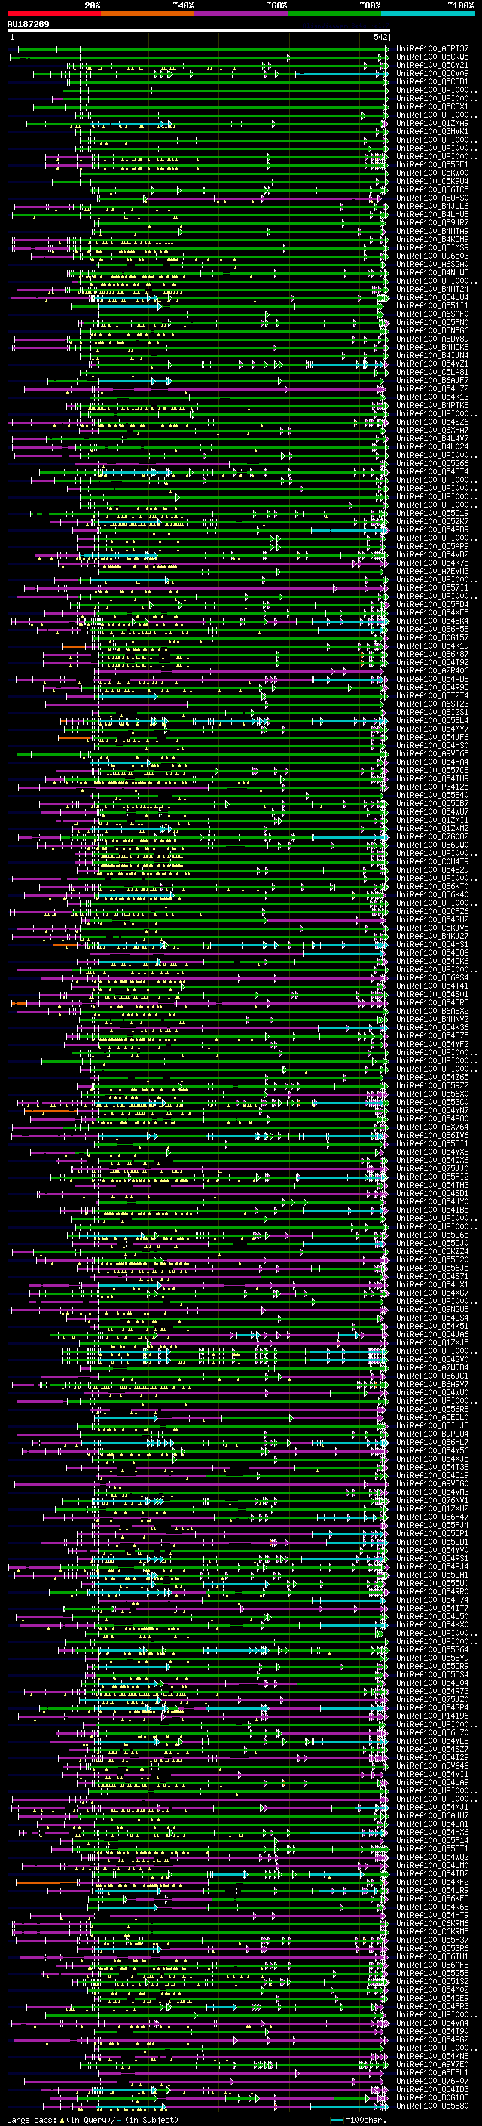Select the UniRef100_Q1ZXA9 entry
Viewport: 482px width, 2126px height.
[x=432, y=124]
